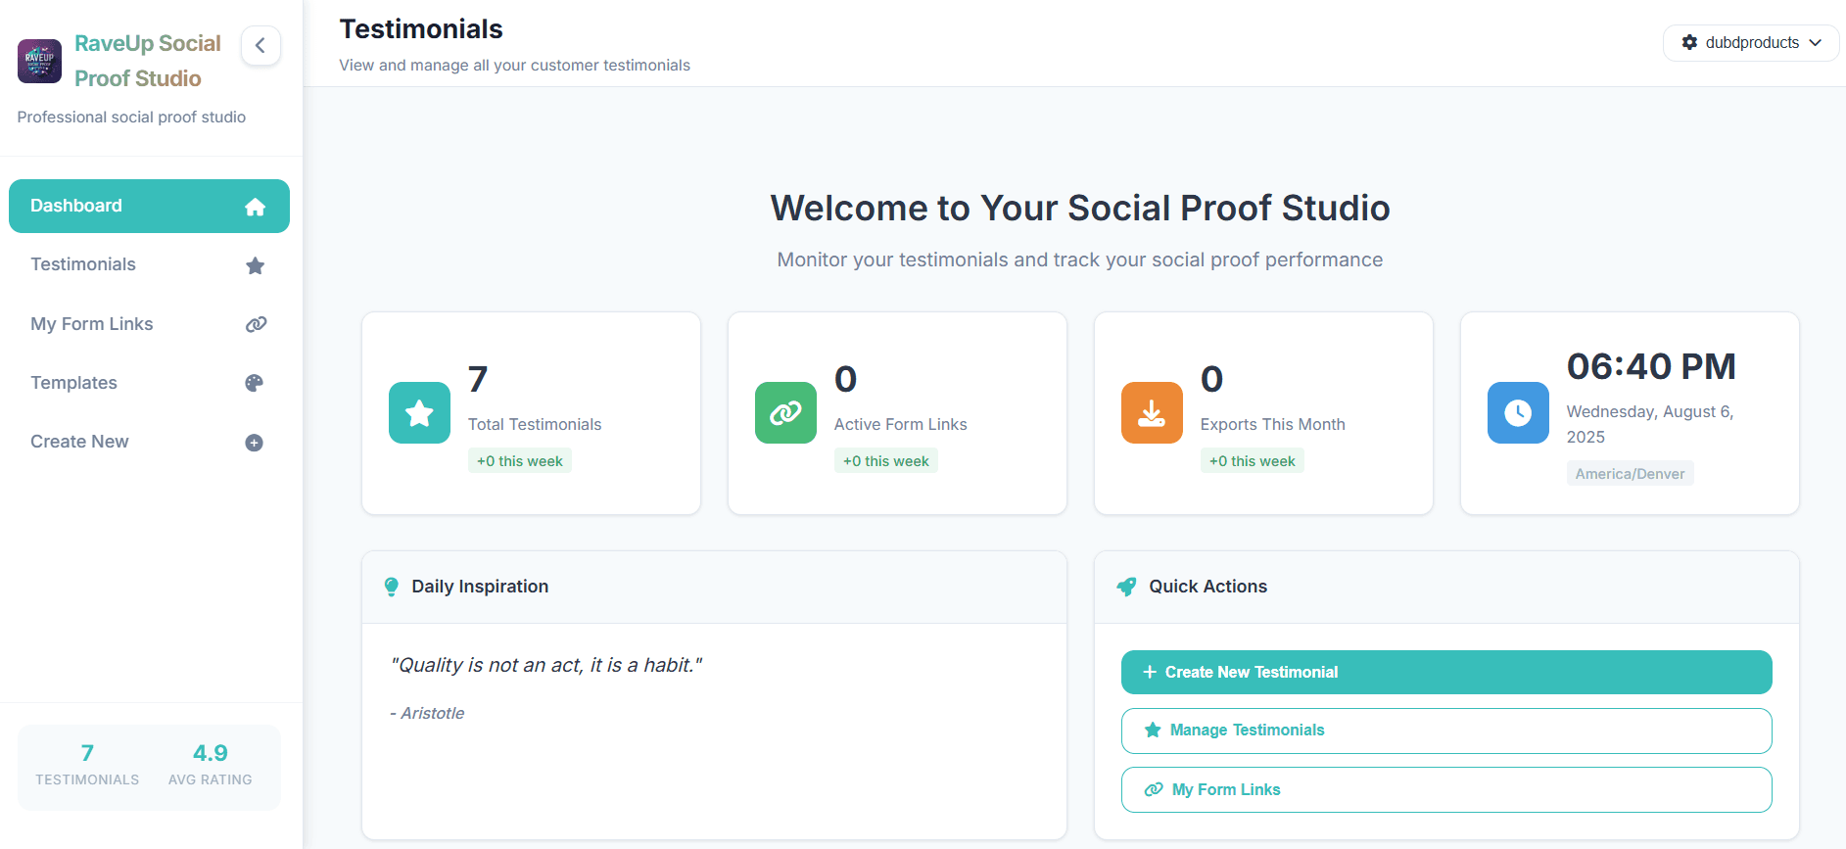
Task: Click the RaveUp app logo icon
Action: [x=39, y=61]
